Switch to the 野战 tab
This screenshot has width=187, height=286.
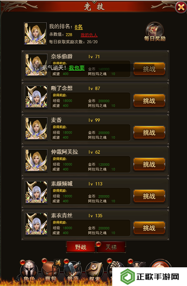(x=81, y=247)
